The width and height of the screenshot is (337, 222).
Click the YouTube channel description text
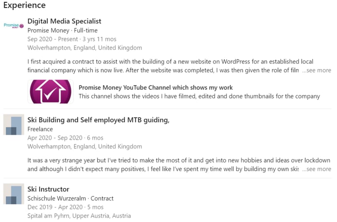click(x=199, y=96)
